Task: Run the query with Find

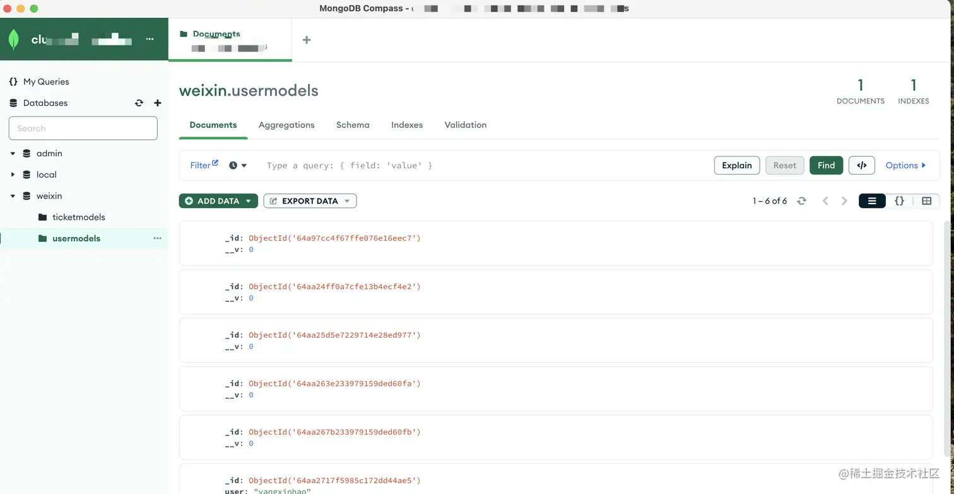Action: tap(826, 165)
